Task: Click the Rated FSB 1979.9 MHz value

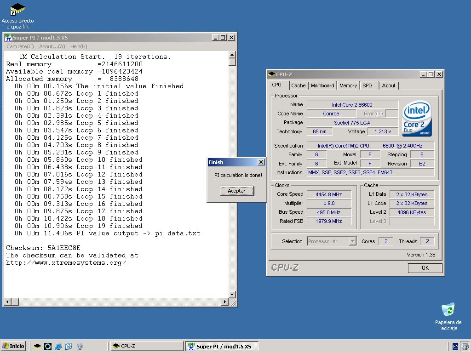Action: [x=329, y=221]
